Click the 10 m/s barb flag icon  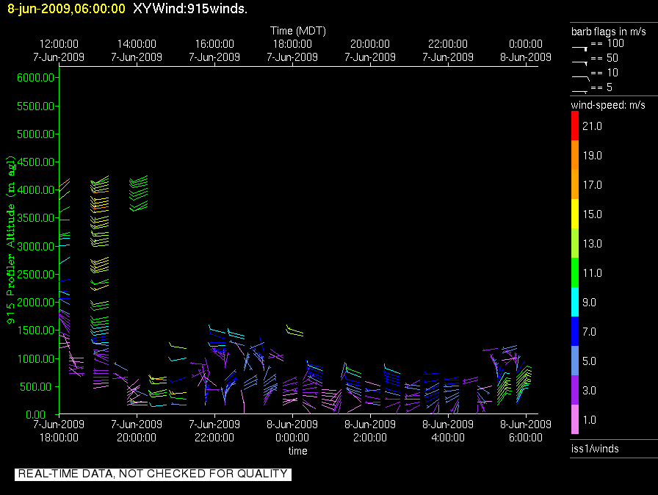pos(580,75)
